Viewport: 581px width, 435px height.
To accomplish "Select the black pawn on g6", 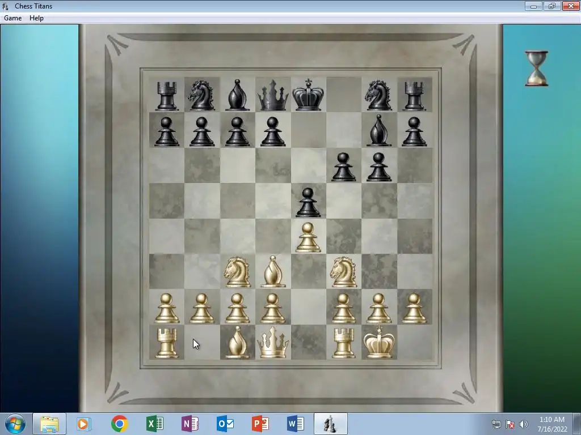I will tap(378, 167).
